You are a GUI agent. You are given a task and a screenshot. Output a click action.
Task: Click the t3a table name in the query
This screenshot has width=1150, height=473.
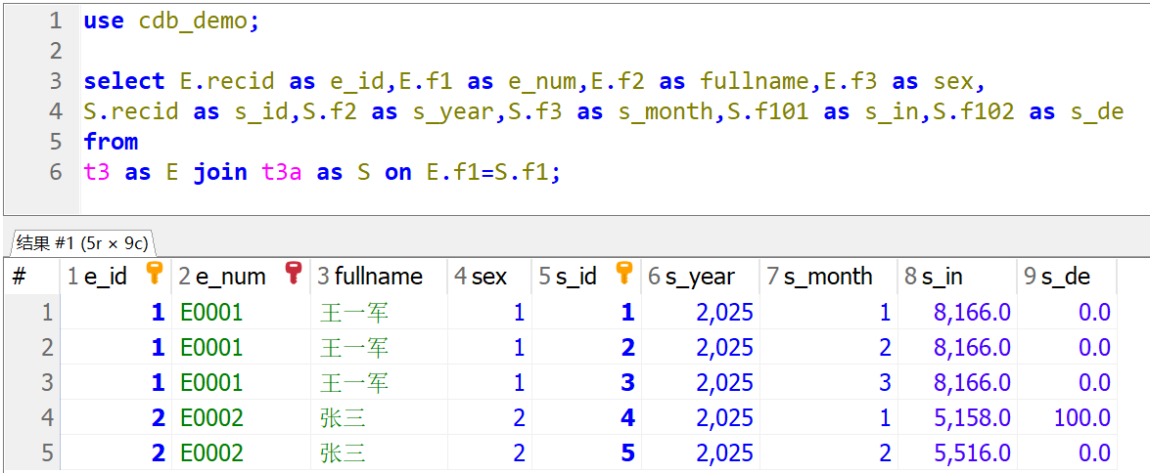[x=284, y=173]
